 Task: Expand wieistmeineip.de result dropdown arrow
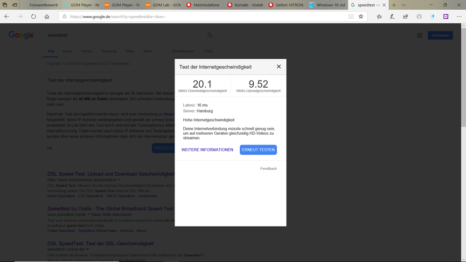(119, 179)
